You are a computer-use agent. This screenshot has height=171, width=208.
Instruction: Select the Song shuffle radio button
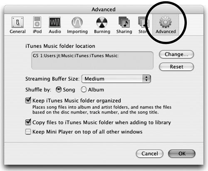coord(59,89)
